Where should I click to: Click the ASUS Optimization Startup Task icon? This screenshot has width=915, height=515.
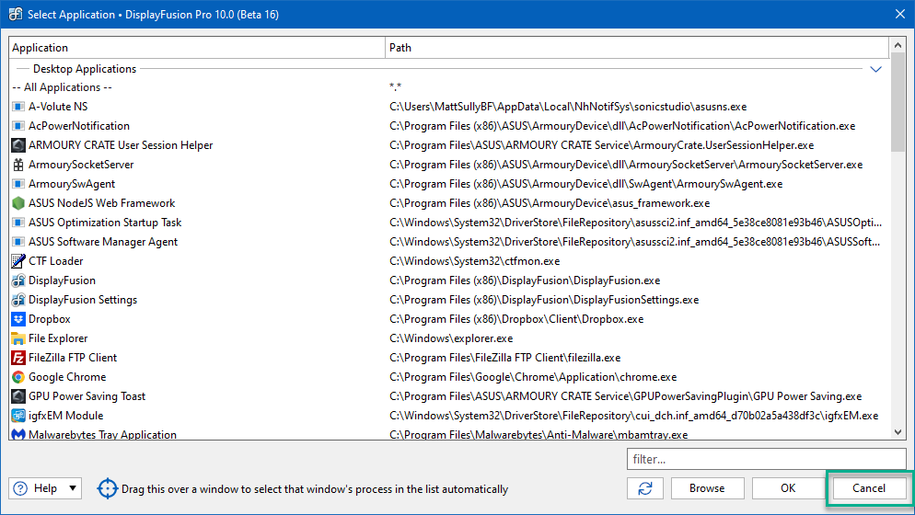18,223
